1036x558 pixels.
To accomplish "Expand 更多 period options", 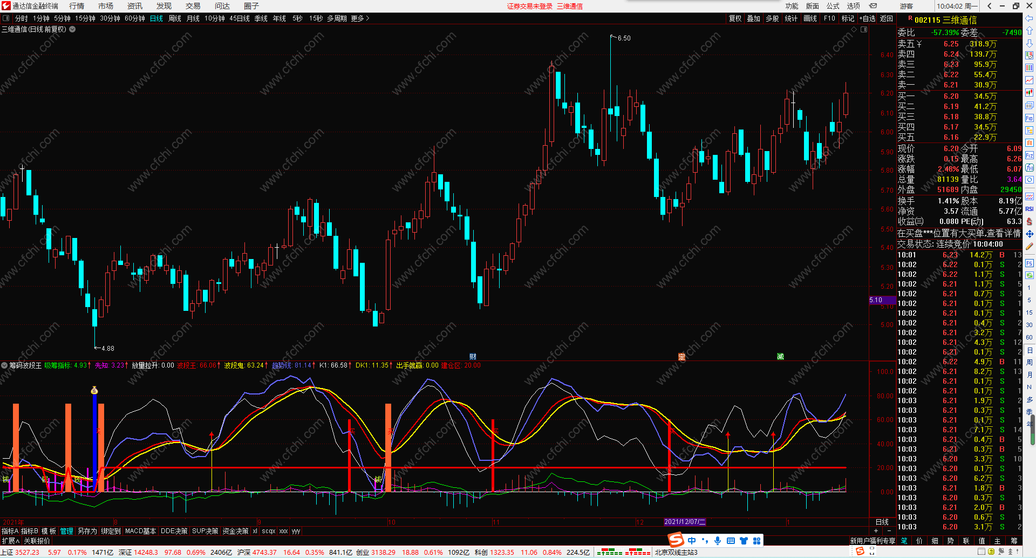I will coord(360,18).
